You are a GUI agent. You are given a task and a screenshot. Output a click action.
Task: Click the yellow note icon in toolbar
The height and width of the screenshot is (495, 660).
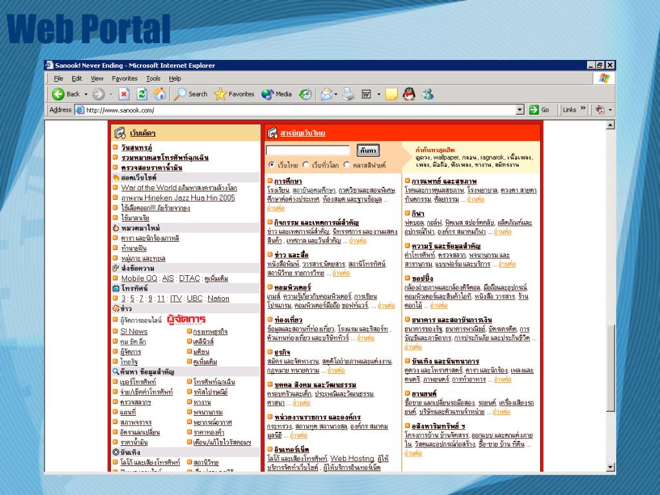(x=391, y=94)
